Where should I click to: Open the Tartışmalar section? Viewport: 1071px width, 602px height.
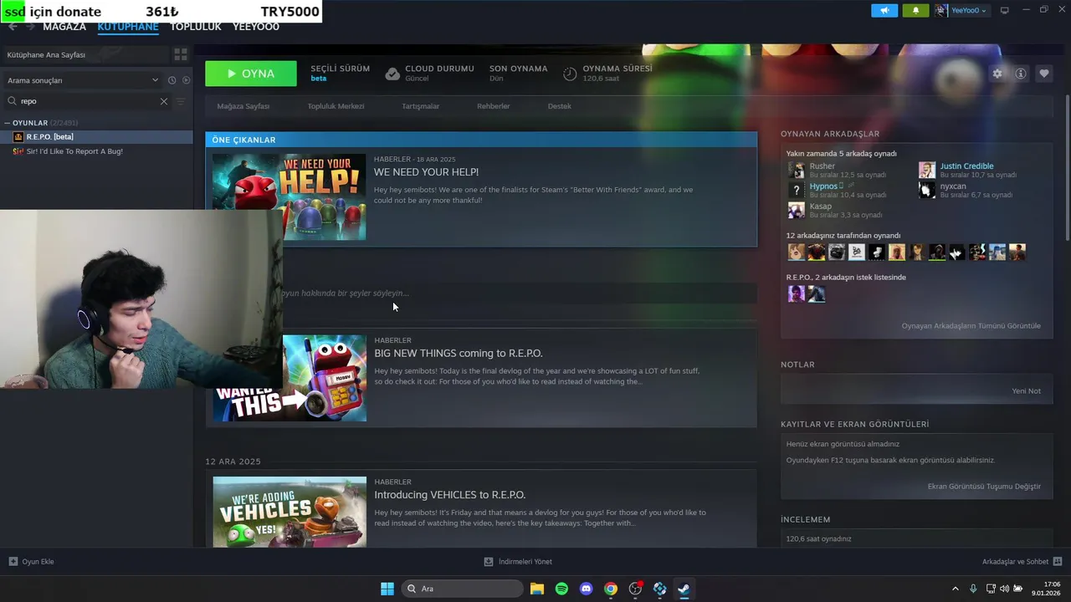tap(421, 106)
